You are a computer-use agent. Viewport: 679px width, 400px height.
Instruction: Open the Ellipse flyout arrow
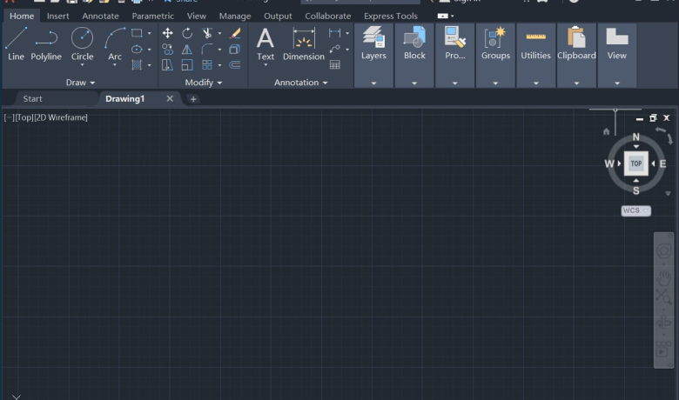click(x=150, y=50)
